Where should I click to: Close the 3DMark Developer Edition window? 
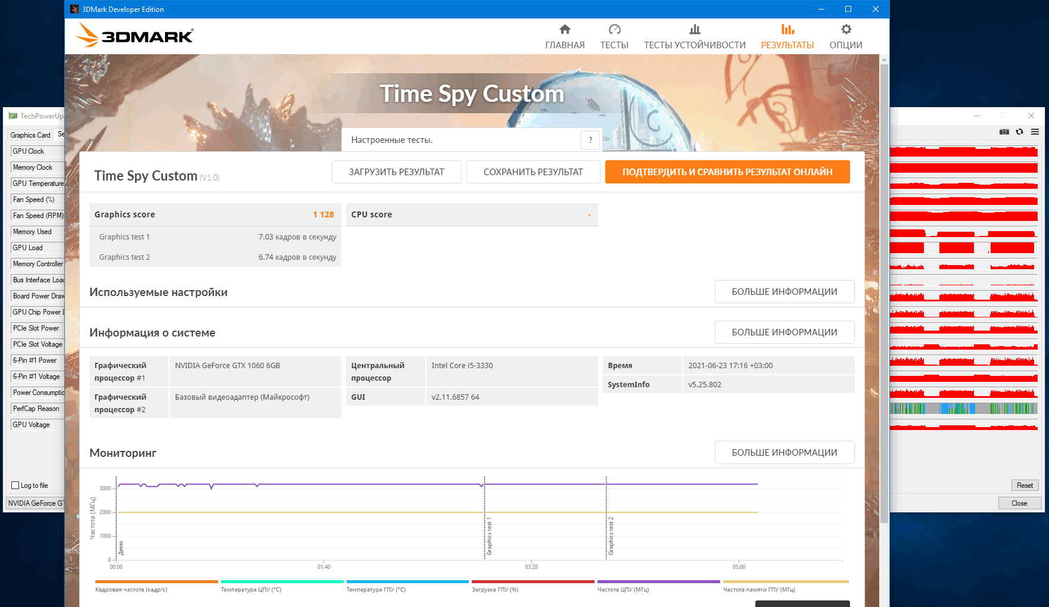pyautogui.click(x=875, y=9)
